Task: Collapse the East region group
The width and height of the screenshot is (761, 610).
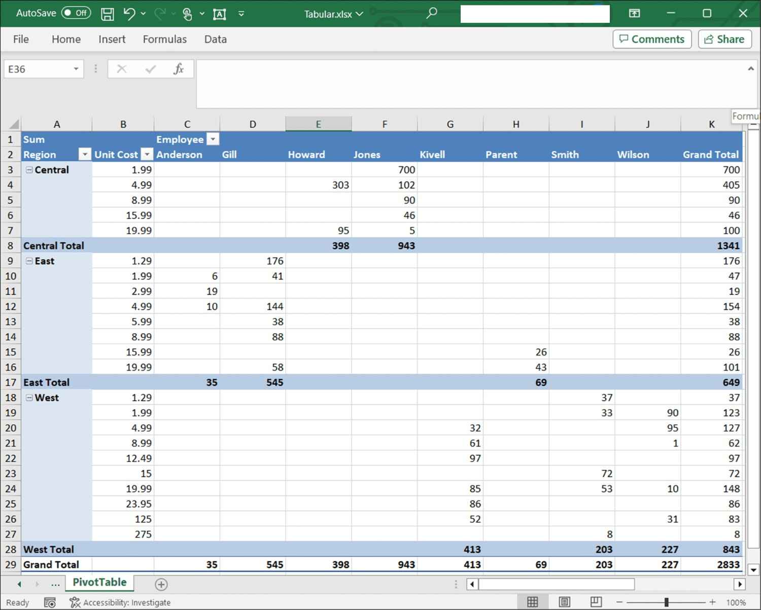Action: (x=29, y=261)
